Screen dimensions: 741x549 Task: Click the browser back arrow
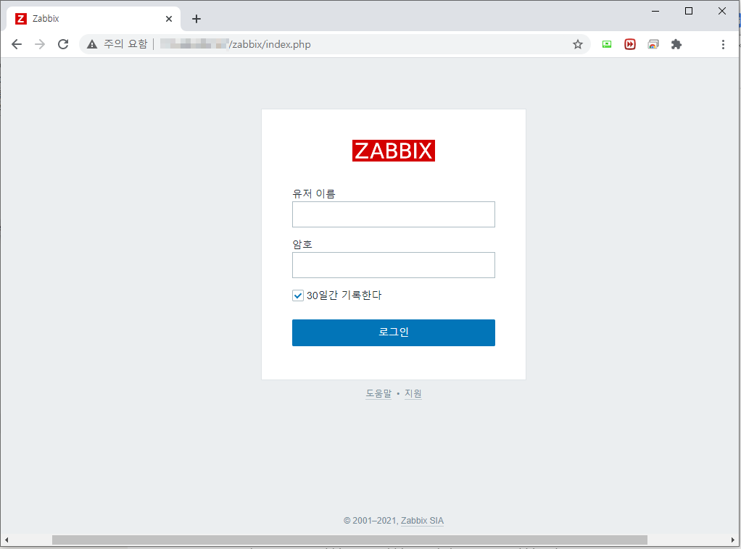click(x=17, y=44)
